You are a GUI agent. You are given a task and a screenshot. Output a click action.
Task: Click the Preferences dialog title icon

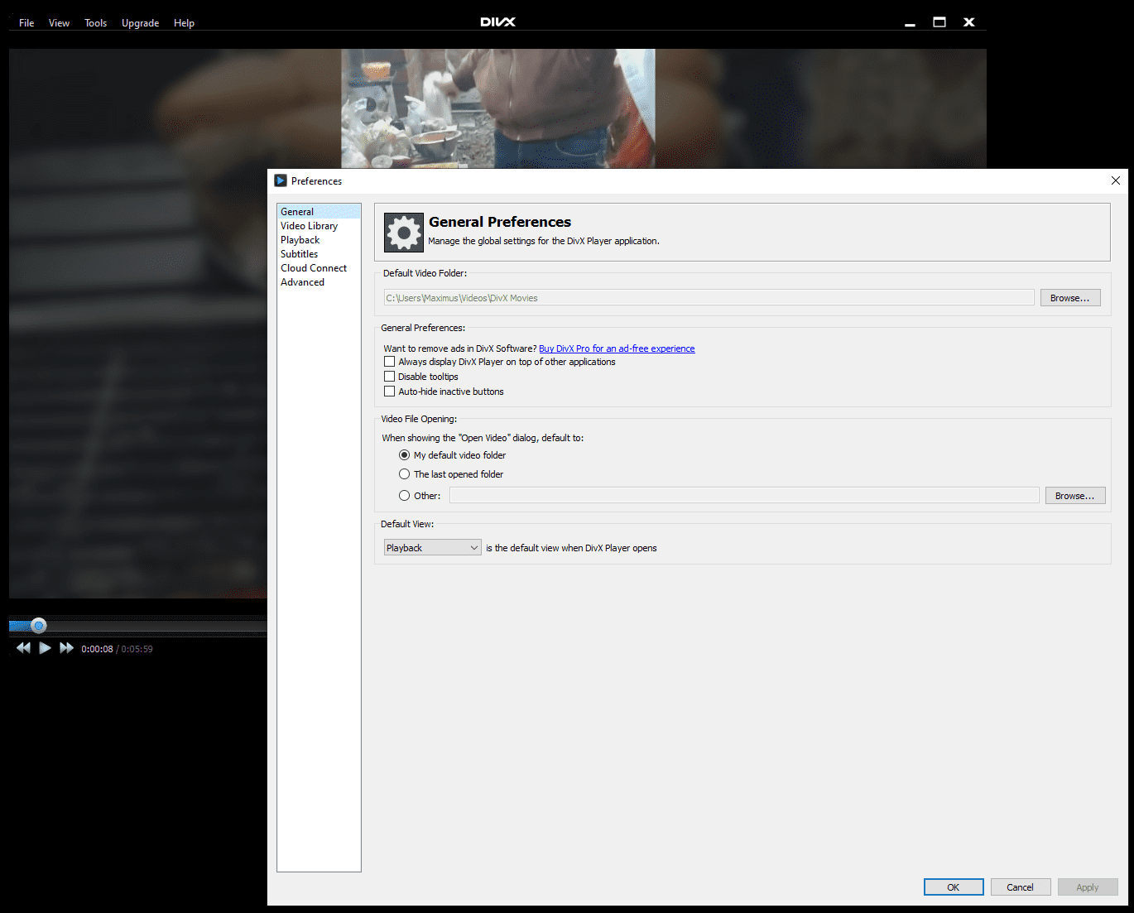point(281,180)
